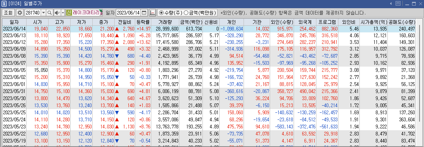Select the 수량(주) radio button

170,13
